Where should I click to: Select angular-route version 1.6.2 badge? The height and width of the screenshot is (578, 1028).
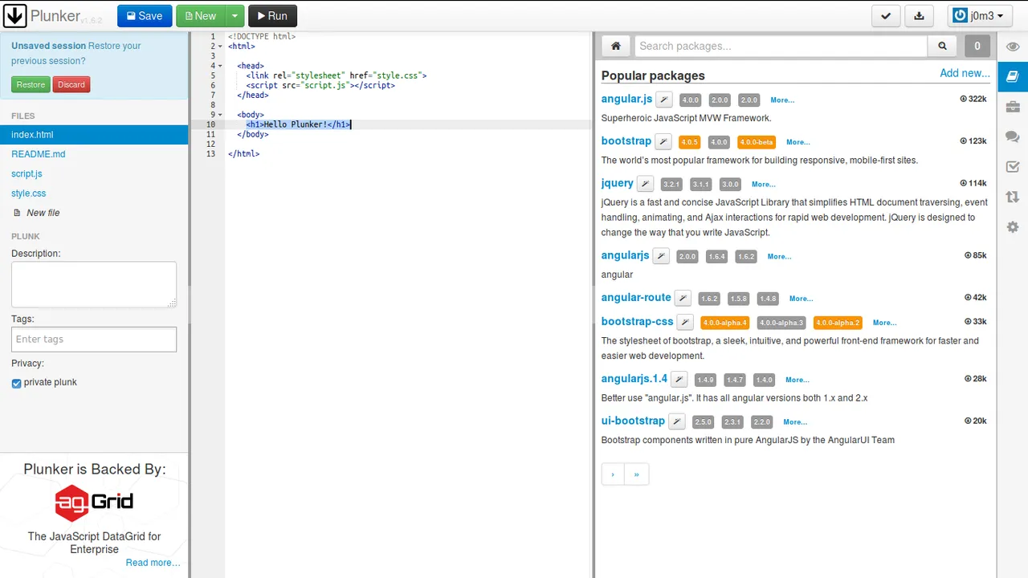tap(708, 299)
